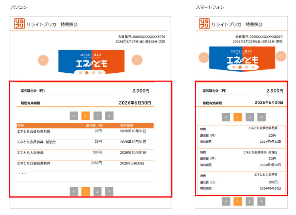Select エネとも会員特典月額 row in パソコン table
This screenshot has height=215, width=296.
pyautogui.click(x=85, y=134)
